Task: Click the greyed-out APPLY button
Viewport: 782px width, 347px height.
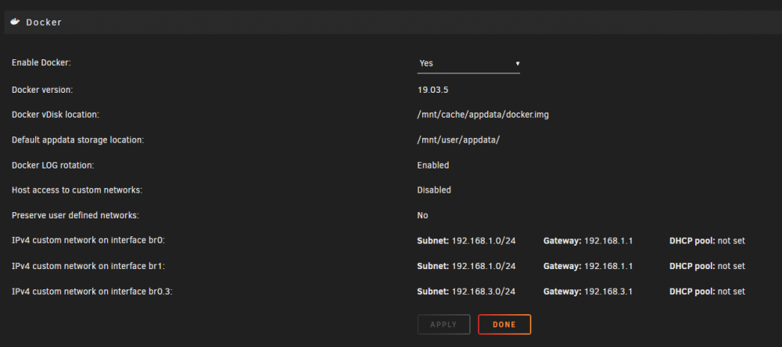Action: (x=443, y=324)
